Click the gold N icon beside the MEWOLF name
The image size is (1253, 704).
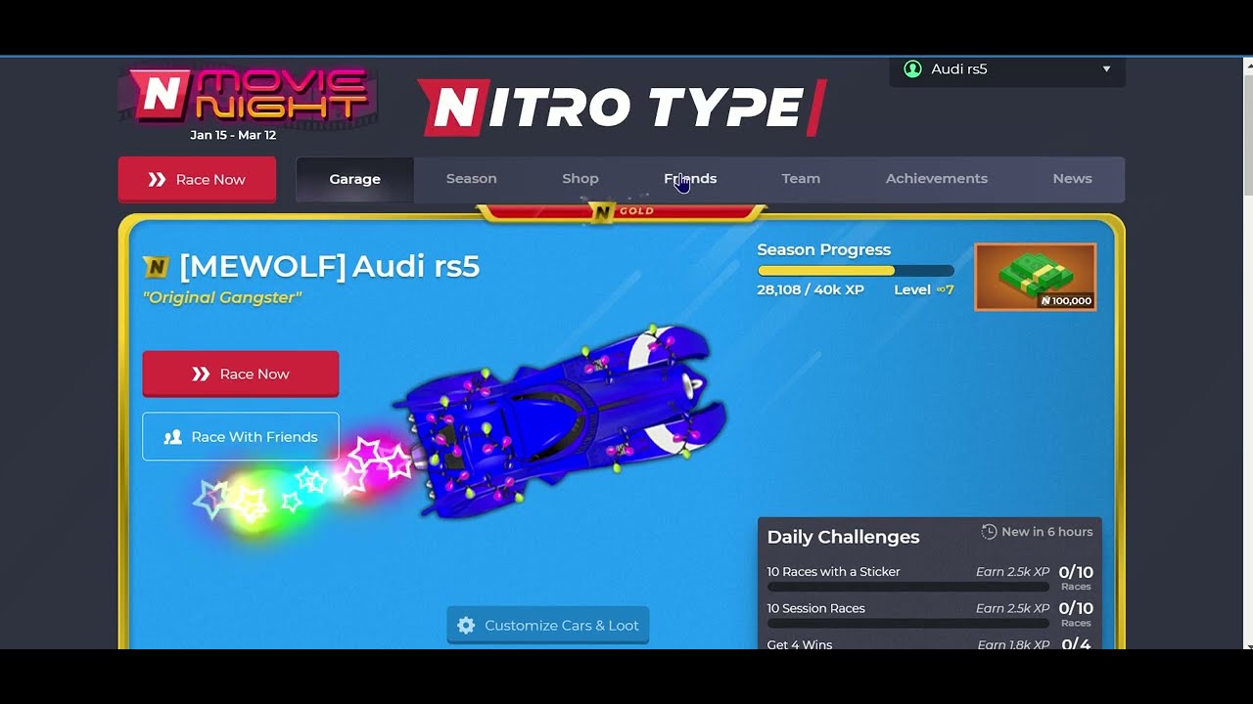(156, 267)
